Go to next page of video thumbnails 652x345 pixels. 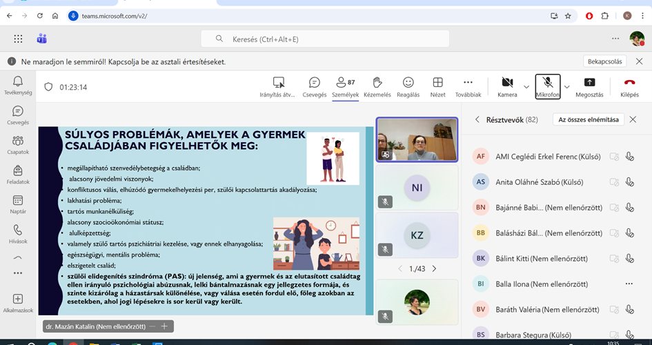coord(434,268)
